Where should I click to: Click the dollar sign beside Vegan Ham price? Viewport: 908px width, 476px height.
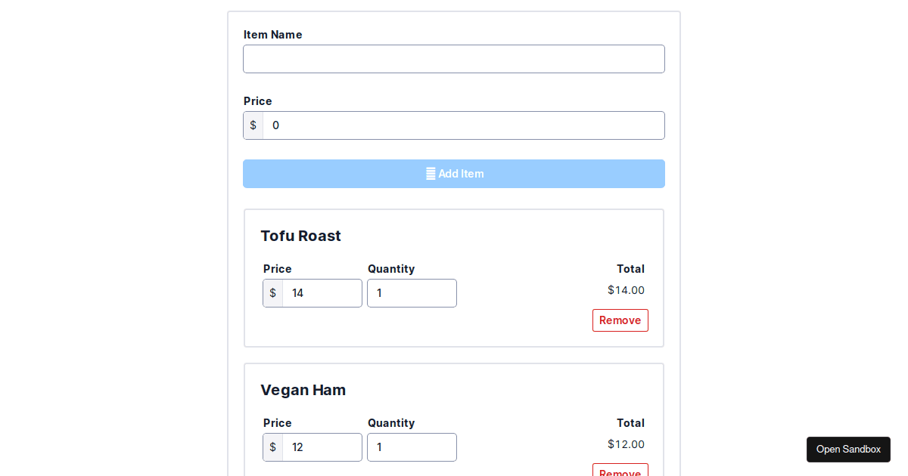(x=272, y=447)
